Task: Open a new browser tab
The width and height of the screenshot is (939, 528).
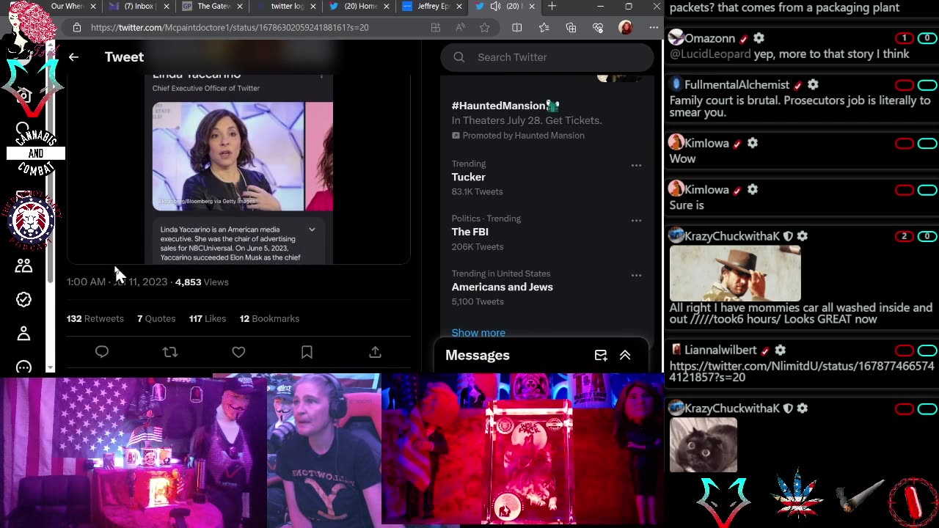Action: click(552, 7)
